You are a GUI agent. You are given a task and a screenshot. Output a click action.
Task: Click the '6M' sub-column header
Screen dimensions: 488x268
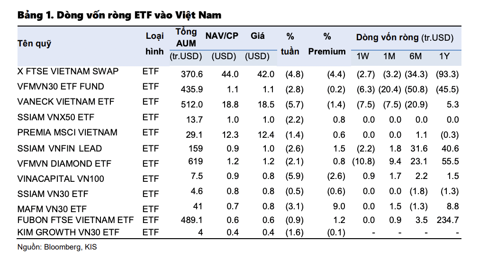(x=416, y=56)
